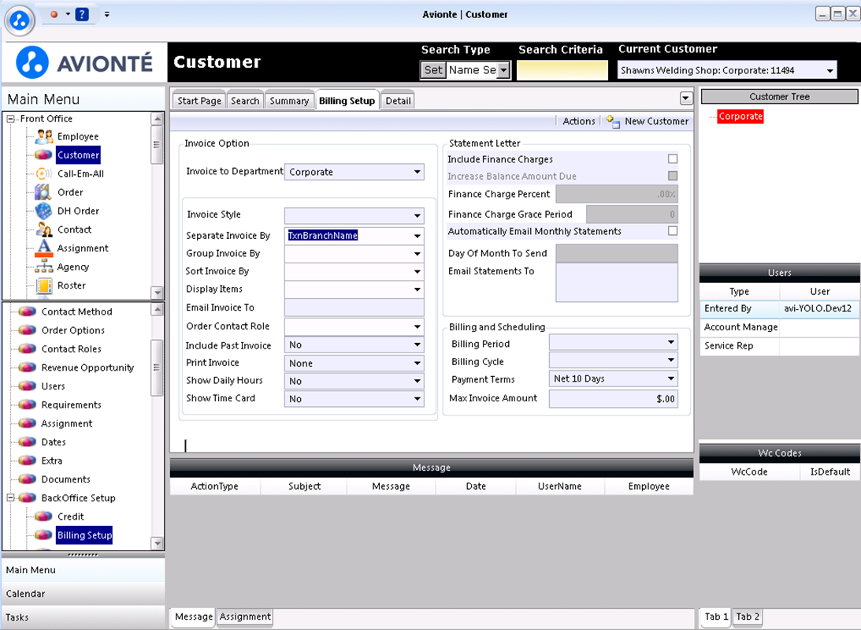
Task: Click the blue help question mark icon
Action: (x=82, y=14)
